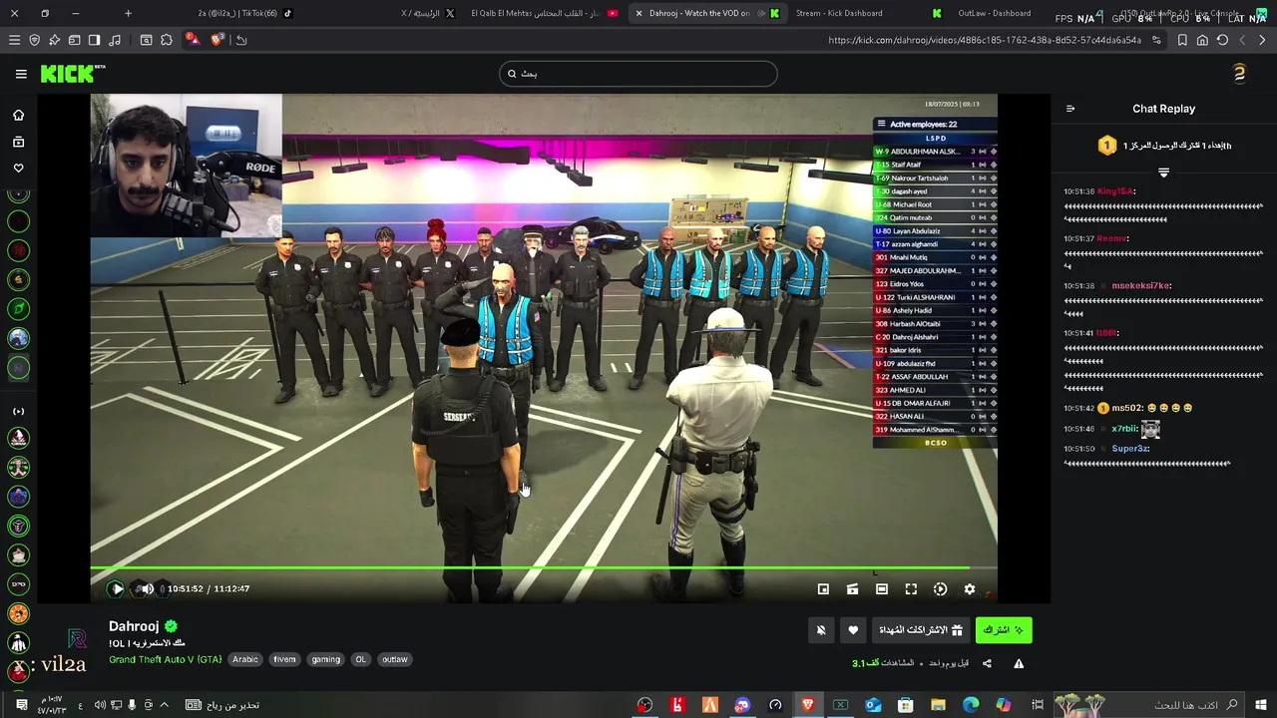Toggle the browser sidebar panel
This screenshot has height=718, width=1277.
coord(94,40)
